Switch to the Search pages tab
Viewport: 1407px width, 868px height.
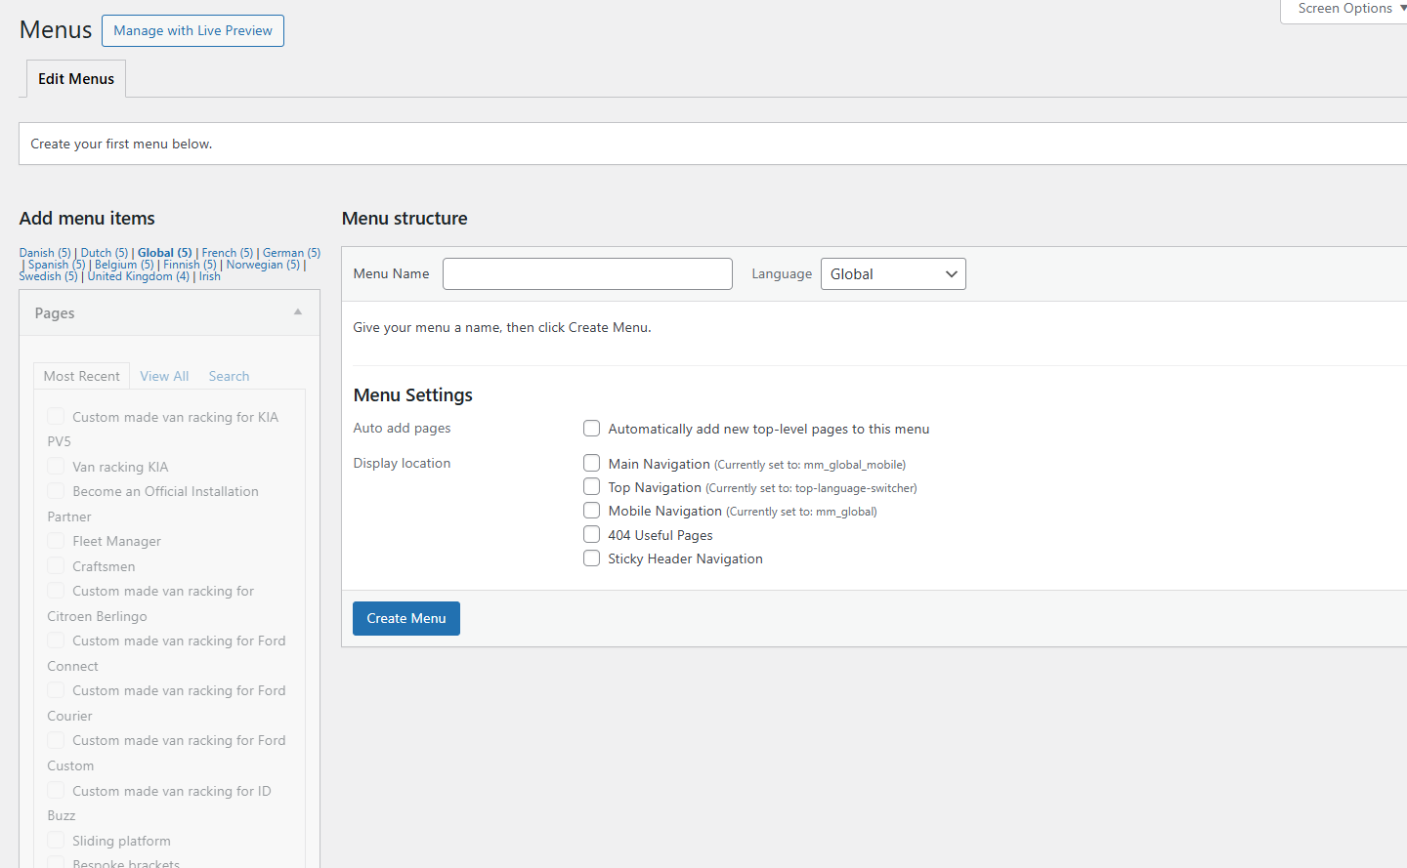229,376
